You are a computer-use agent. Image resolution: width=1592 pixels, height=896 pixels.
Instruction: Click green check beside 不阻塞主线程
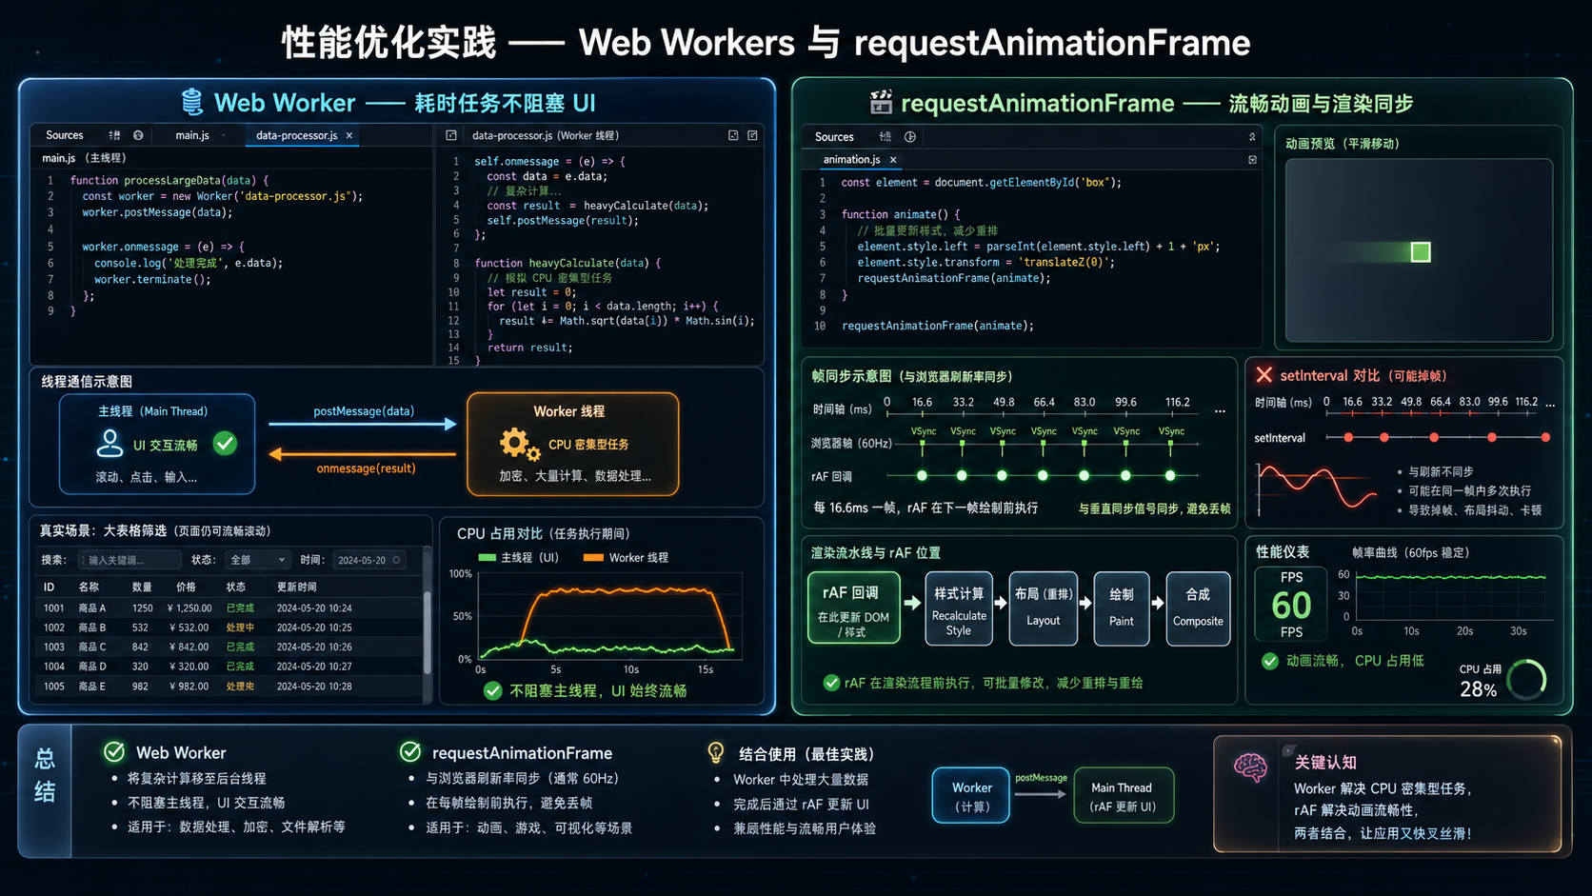point(493,690)
